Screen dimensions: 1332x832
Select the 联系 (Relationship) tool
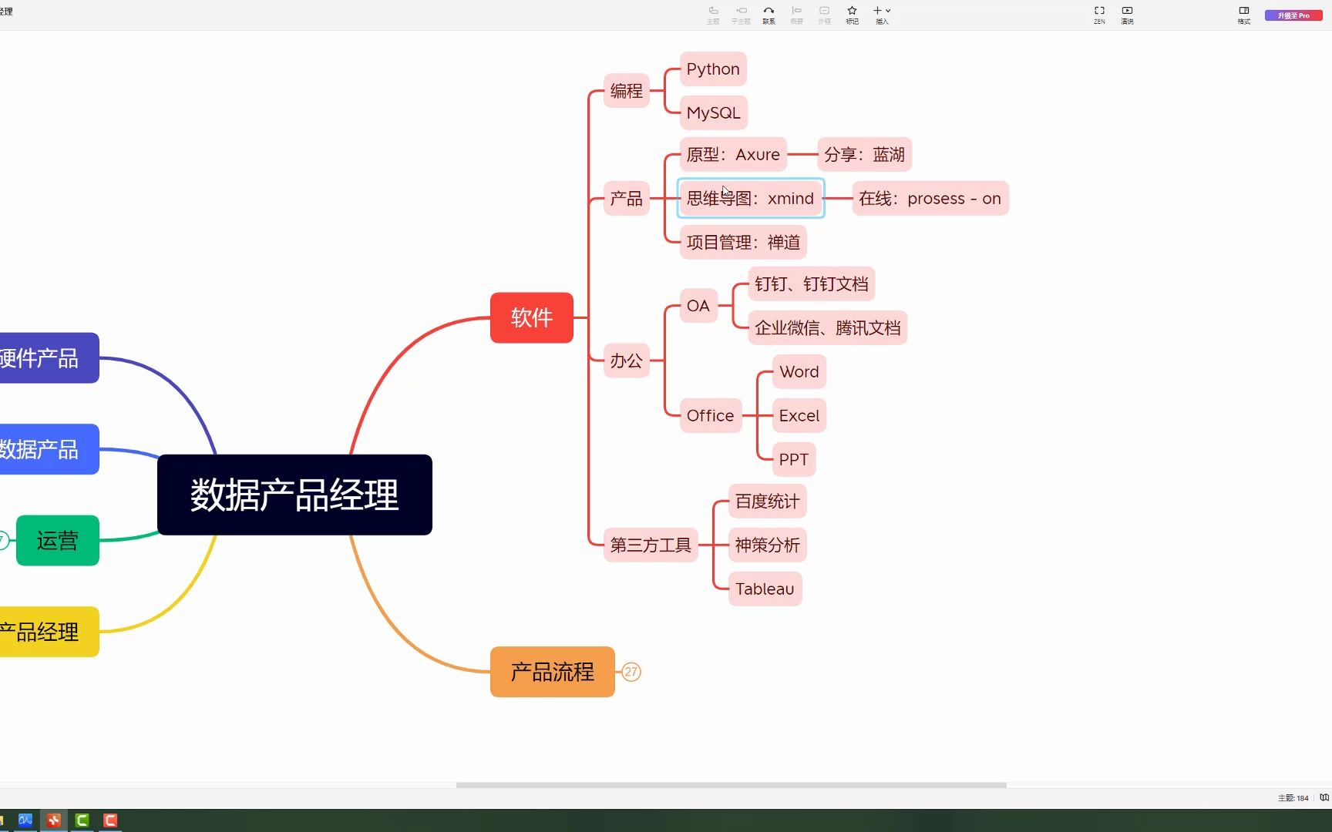click(x=769, y=15)
